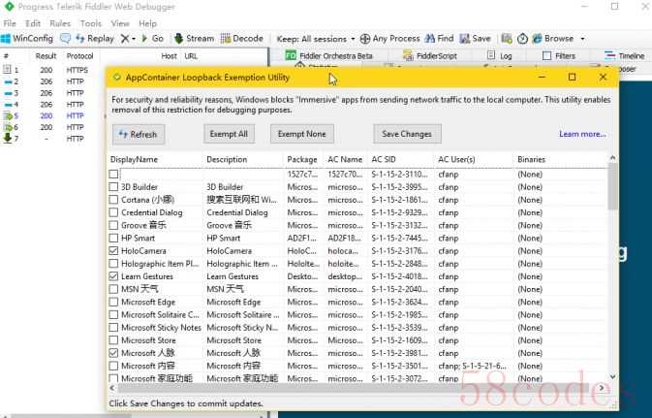652x418 pixels.
Task: Click the Go resume button
Action: click(x=153, y=39)
